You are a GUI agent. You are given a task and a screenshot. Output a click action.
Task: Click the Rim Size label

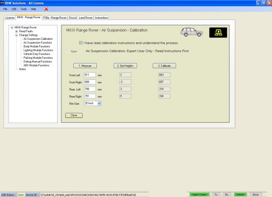74,104
